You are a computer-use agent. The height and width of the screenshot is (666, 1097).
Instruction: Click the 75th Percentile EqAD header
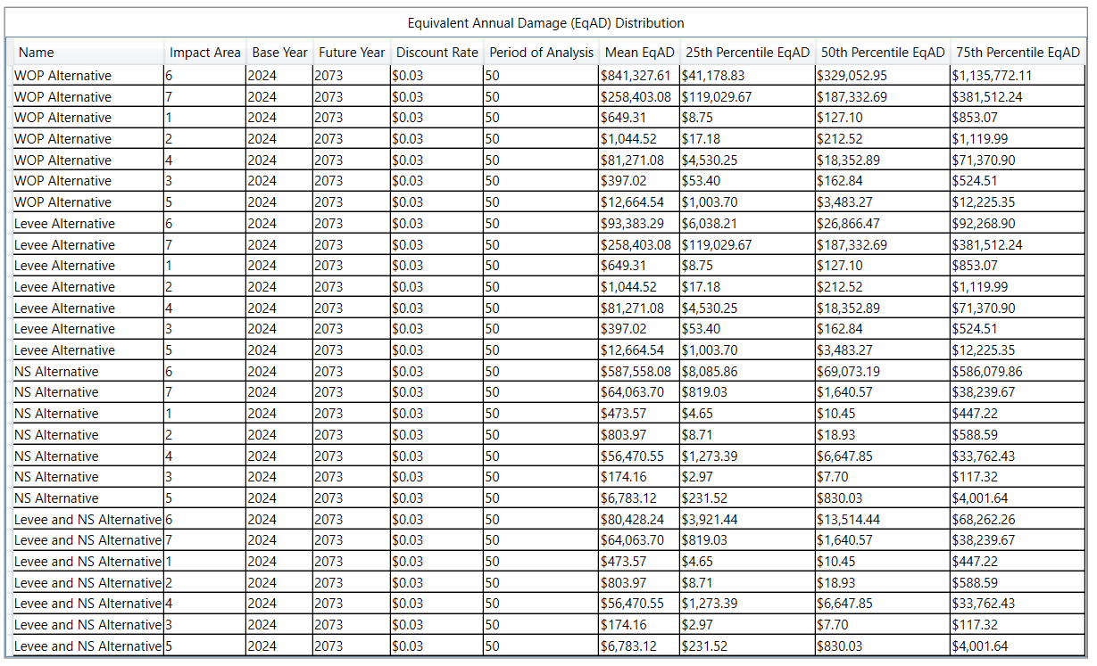tap(1018, 53)
